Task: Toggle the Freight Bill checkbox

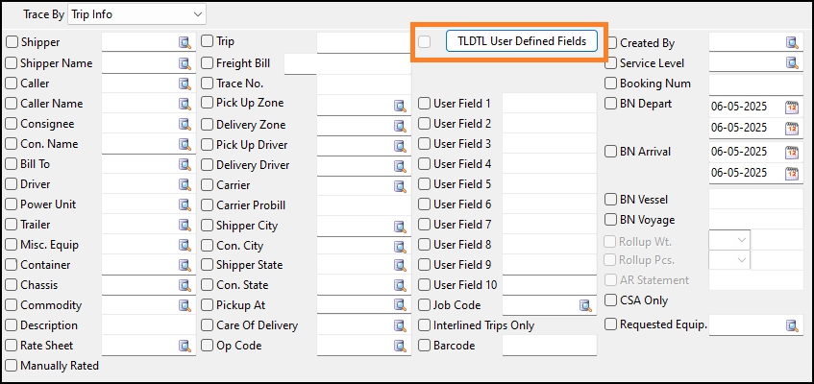Action: (x=208, y=63)
